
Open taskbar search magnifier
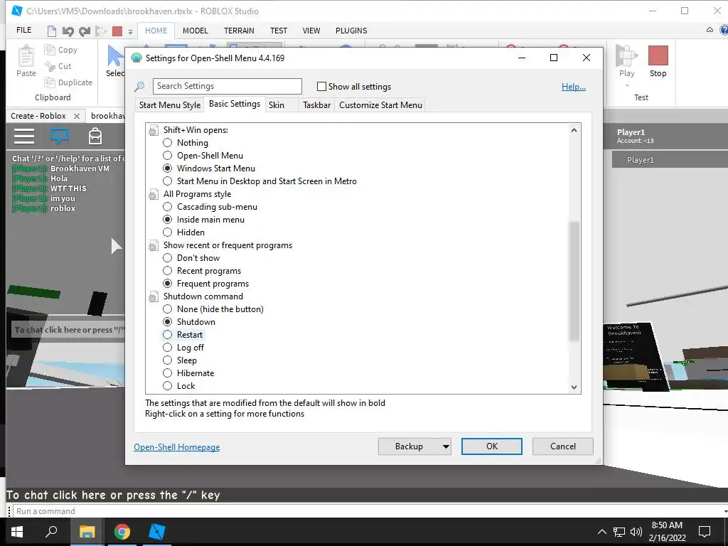pos(51,532)
